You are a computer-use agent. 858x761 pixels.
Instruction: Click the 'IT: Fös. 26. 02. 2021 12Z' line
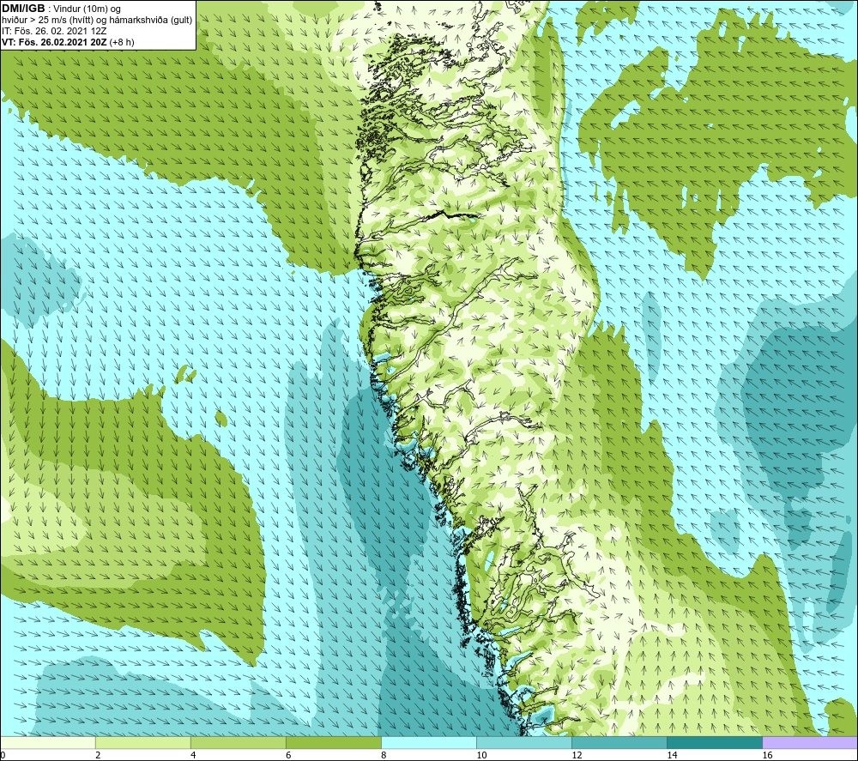pos(54,31)
